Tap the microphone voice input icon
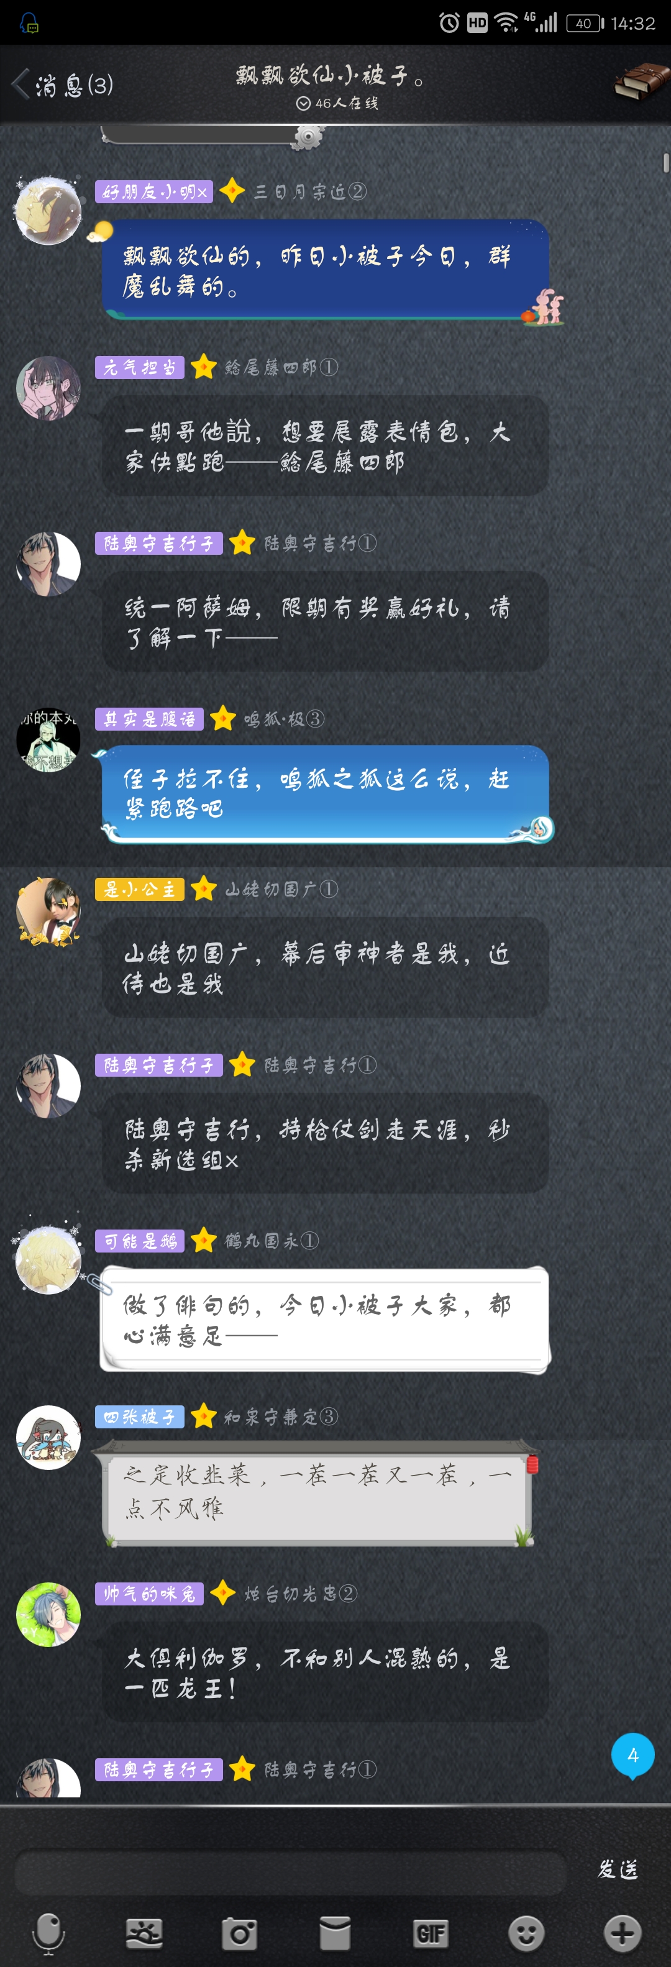 pyautogui.click(x=48, y=1933)
